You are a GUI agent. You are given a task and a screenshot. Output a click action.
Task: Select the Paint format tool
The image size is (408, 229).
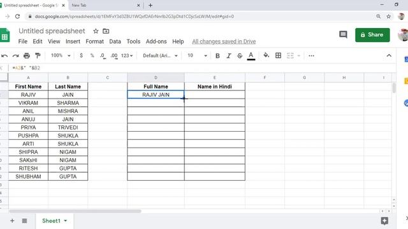click(38, 55)
